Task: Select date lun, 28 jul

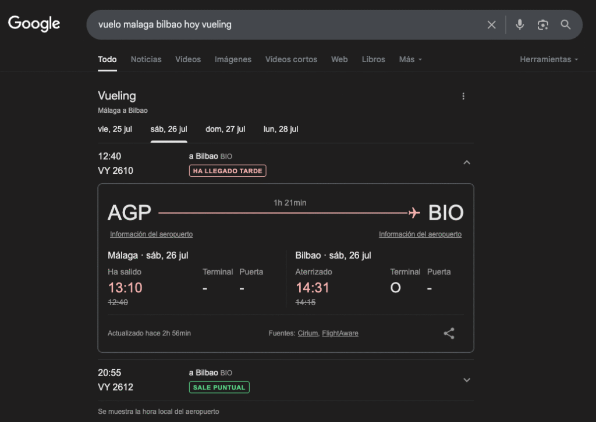Action: [x=281, y=130]
